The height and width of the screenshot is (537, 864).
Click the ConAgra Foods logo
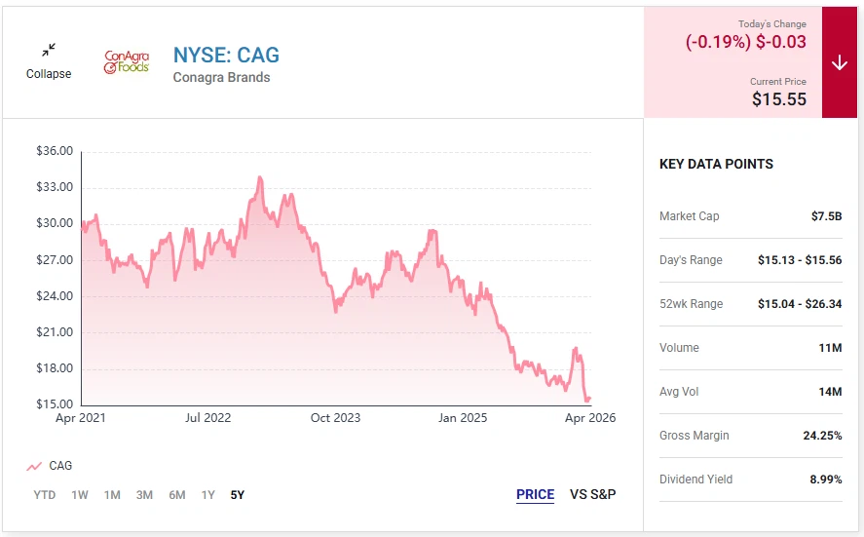pyautogui.click(x=127, y=62)
